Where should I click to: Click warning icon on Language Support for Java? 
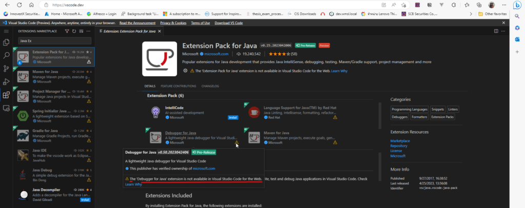click(335, 117)
